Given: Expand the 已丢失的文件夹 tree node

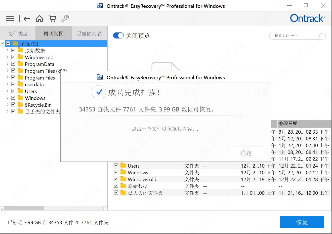Looking at the screenshot, I should tap(8, 111).
